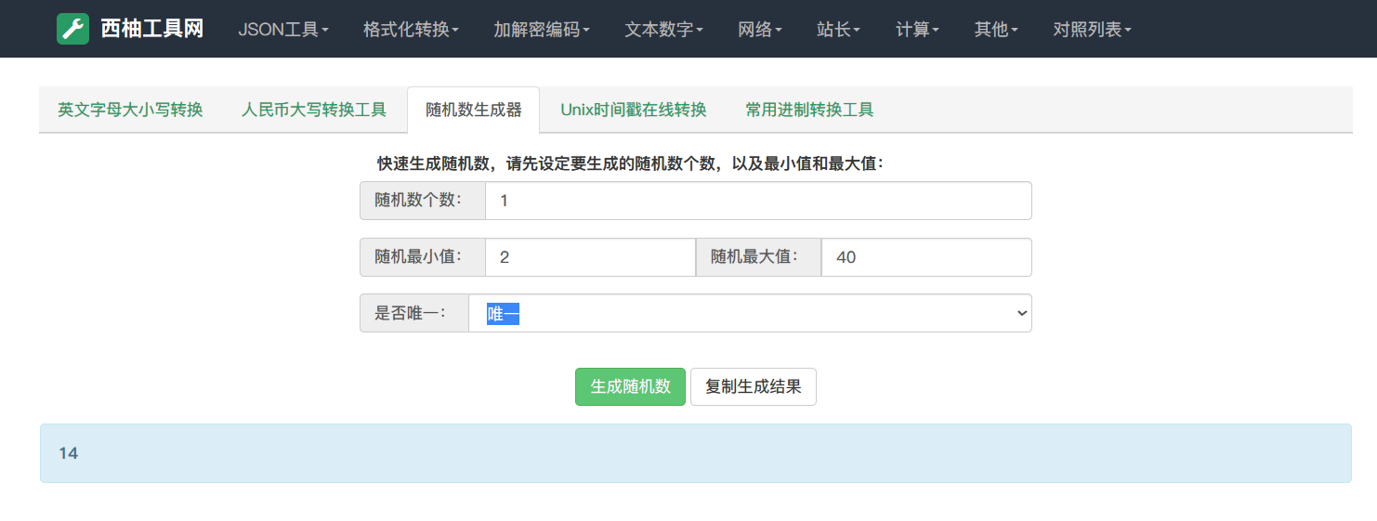Open the 格式化转换 navigation menu
Screen dimensions: 1377x521
[411, 30]
